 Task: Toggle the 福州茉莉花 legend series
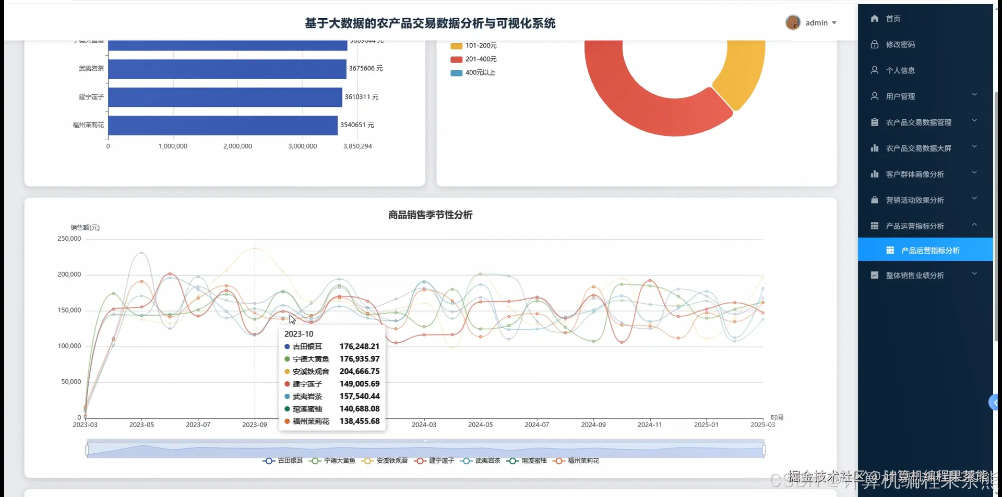click(x=577, y=461)
